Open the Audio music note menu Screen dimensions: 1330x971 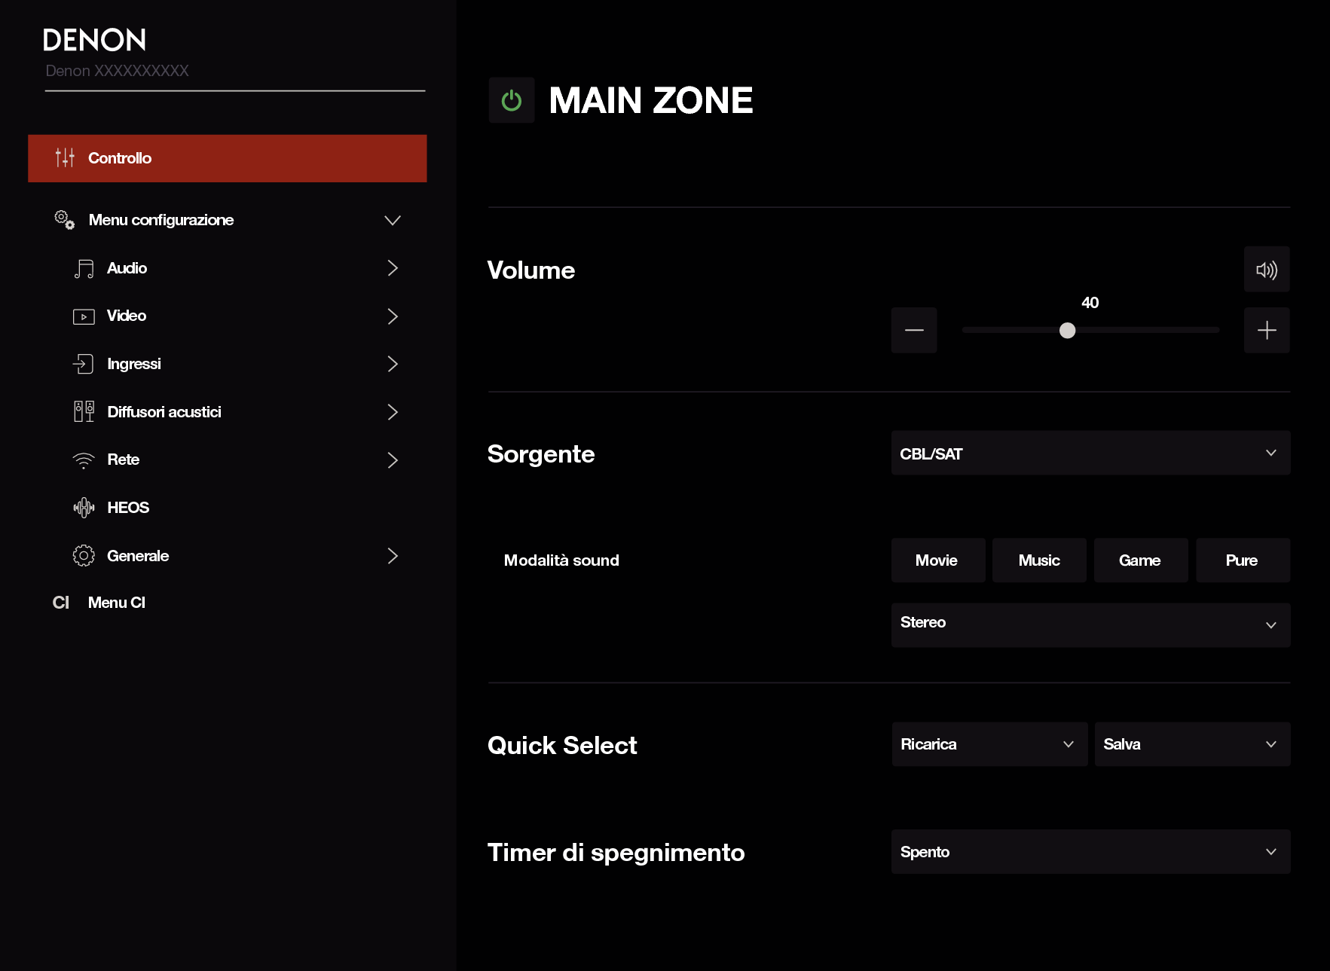coord(84,269)
